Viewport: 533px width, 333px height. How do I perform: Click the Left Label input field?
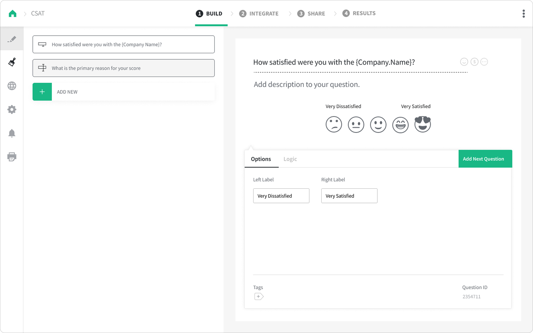pos(281,196)
